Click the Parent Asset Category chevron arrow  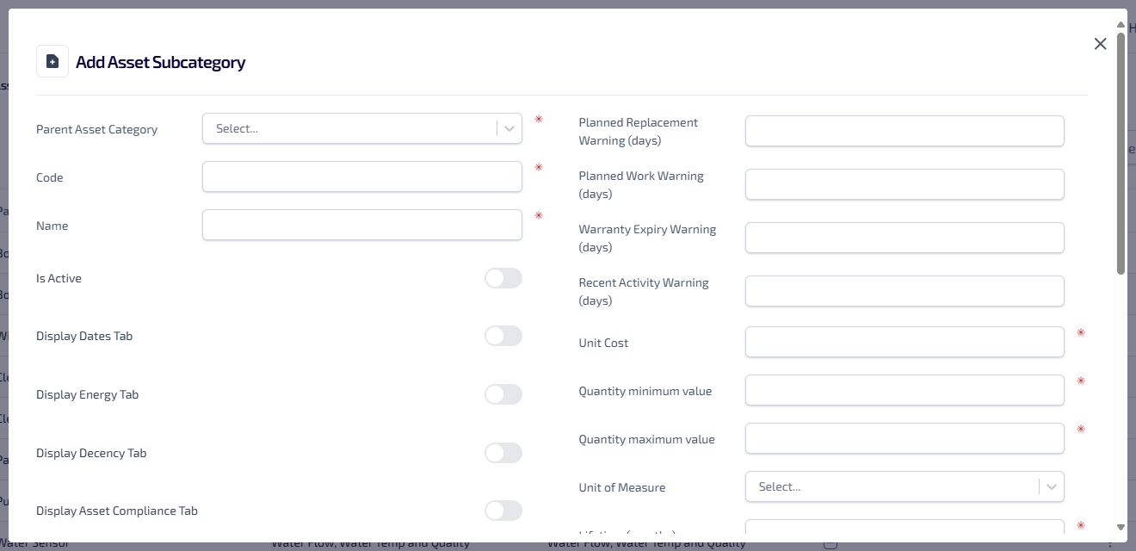(509, 129)
